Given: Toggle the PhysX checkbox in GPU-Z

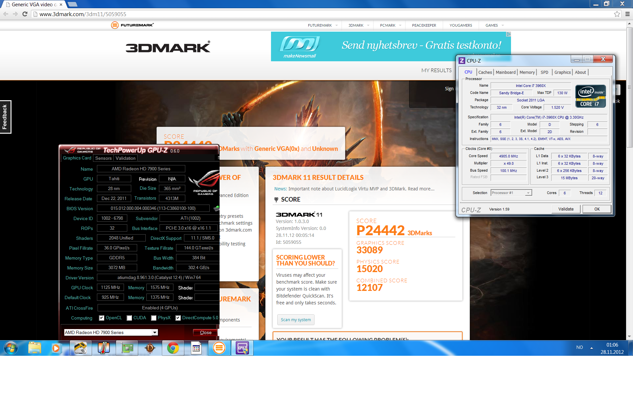Looking at the screenshot, I should [x=154, y=318].
